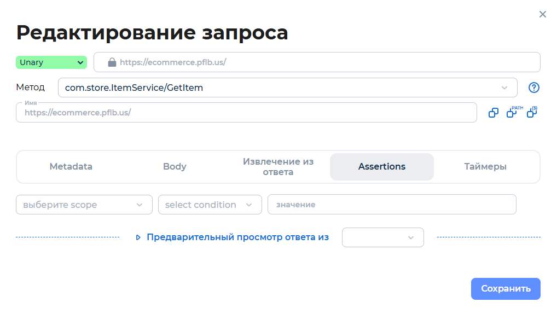Viewport: 557px width, 314px height.
Task: Click the Сохранить button
Action: pyautogui.click(x=506, y=289)
